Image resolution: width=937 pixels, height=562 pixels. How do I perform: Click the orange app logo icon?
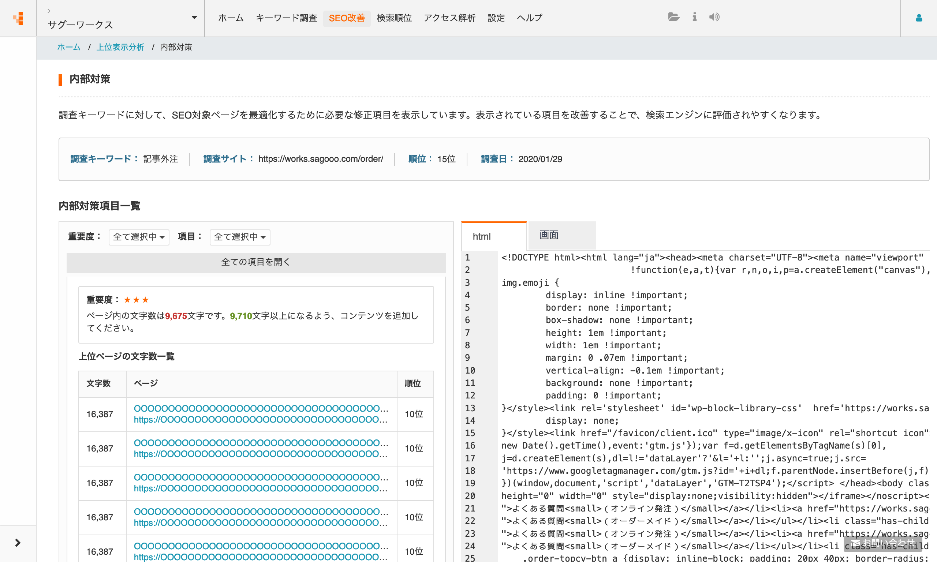point(18,18)
